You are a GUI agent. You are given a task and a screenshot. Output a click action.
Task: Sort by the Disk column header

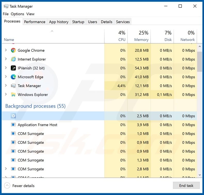click(x=162, y=36)
